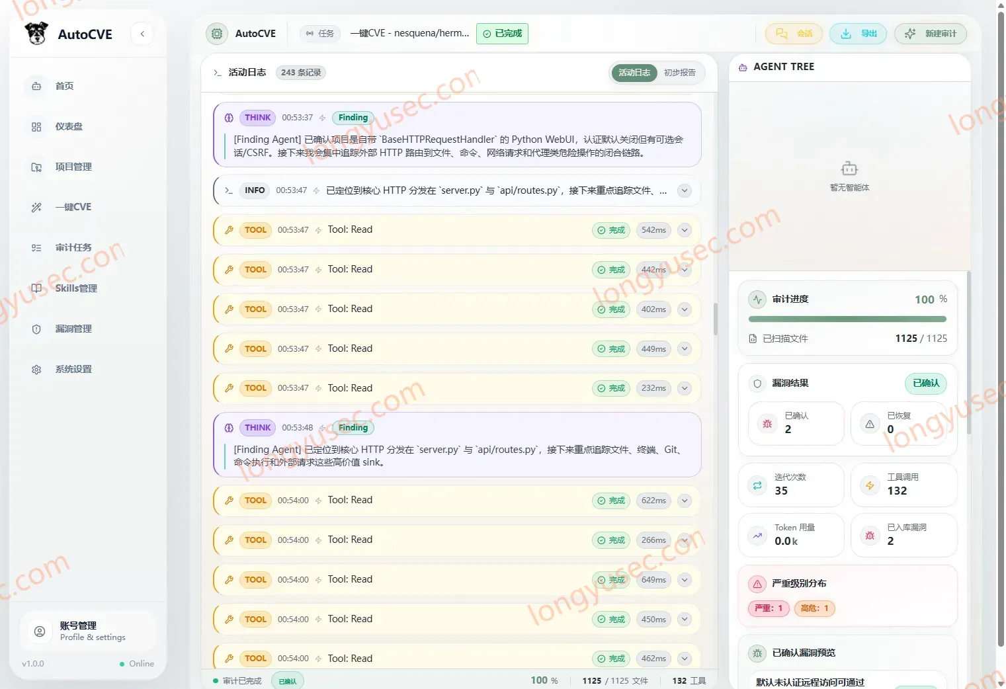
Task: Expand Tool: Read entry with 462ms
Action: [x=685, y=659]
